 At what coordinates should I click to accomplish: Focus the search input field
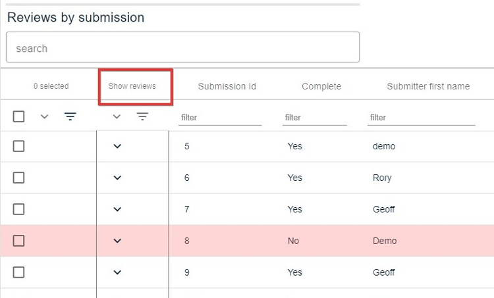coord(182,48)
